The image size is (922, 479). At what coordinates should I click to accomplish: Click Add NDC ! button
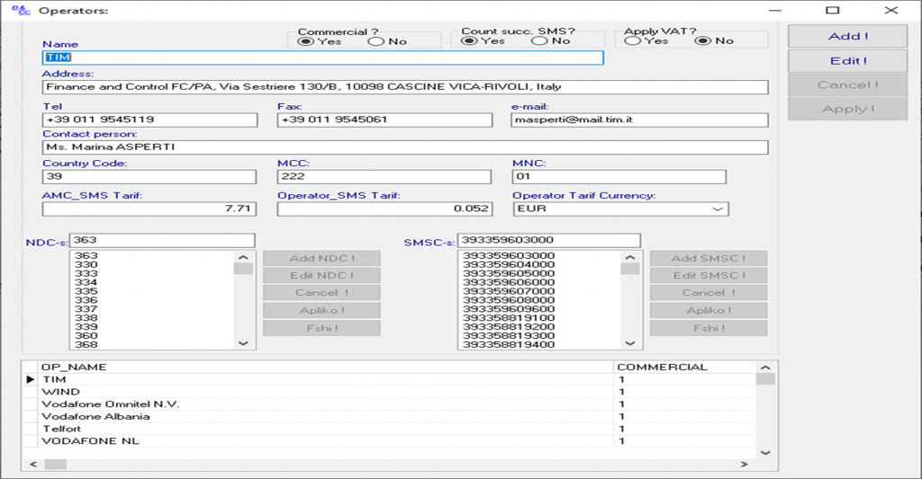tap(321, 258)
